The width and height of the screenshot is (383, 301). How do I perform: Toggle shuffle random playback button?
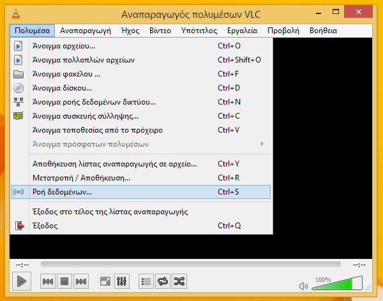(x=179, y=281)
